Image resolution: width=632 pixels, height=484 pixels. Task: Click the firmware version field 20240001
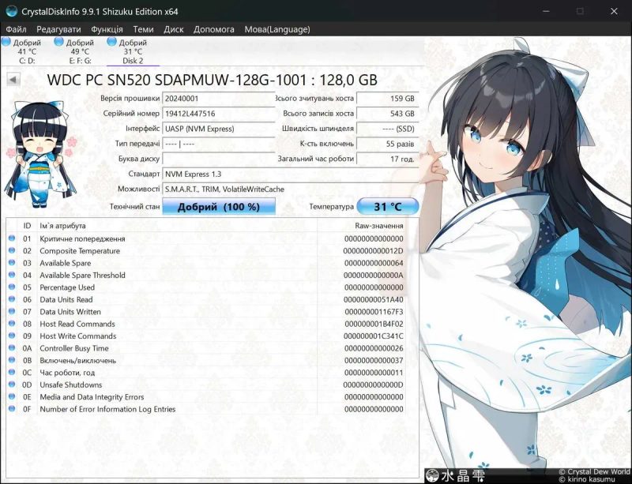pyautogui.click(x=219, y=99)
